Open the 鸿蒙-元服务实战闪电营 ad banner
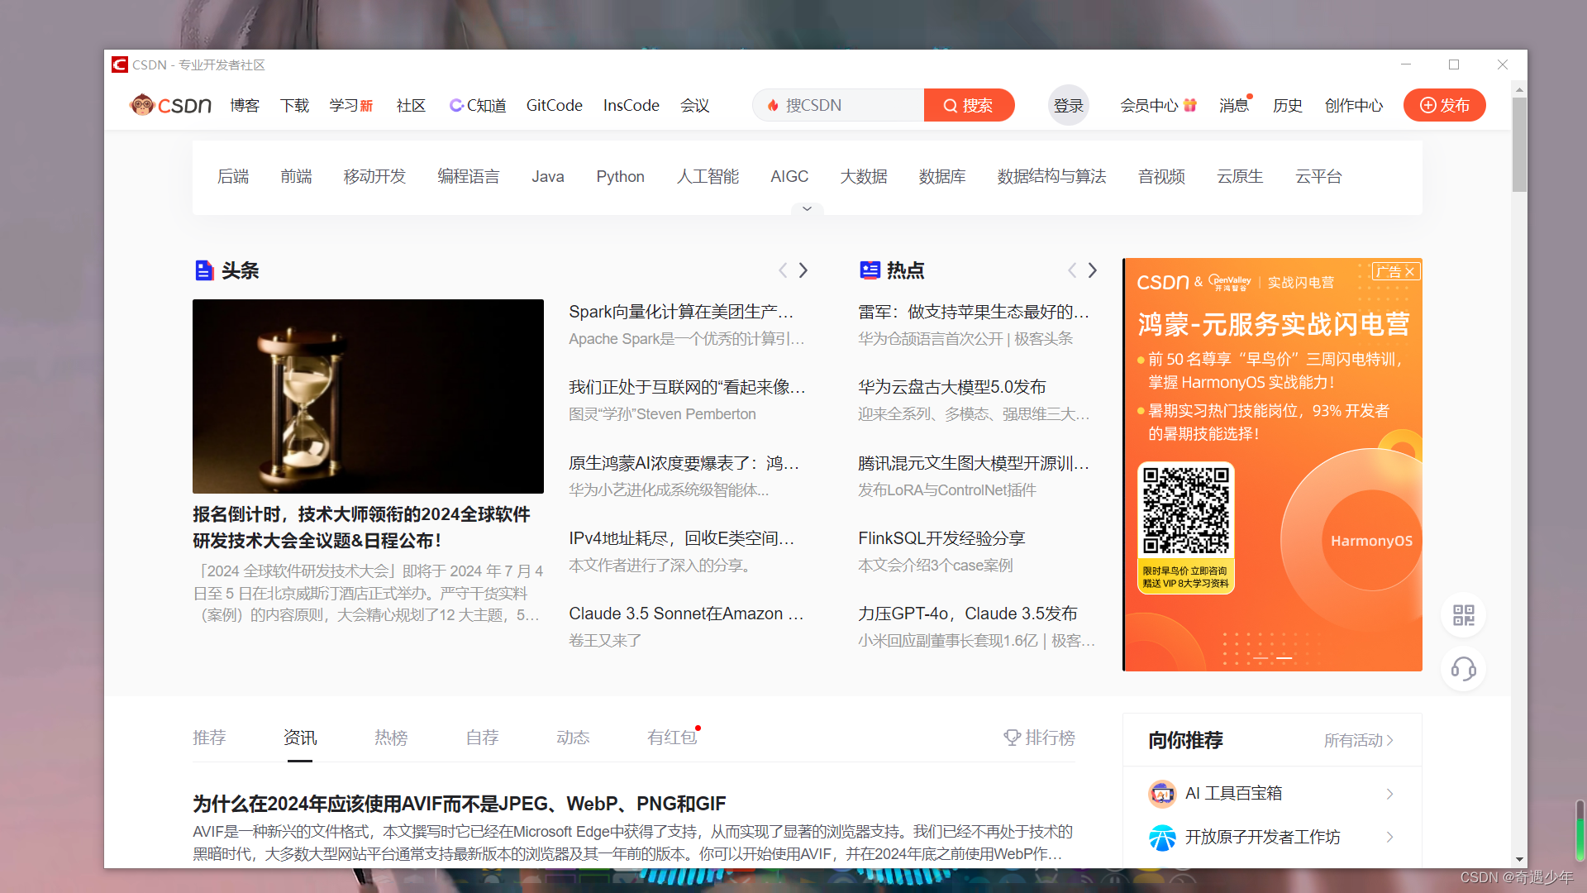The image size is (1587, 893). coord(1272,464)
